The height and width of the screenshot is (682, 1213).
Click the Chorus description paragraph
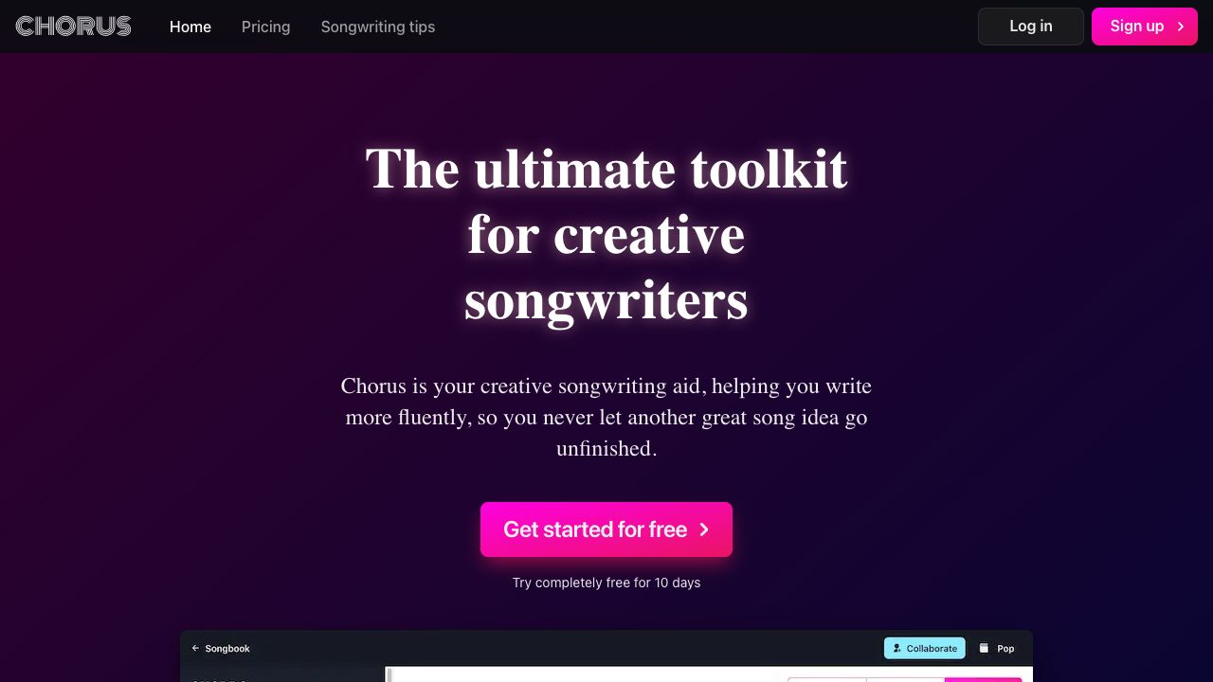click(x=606, y=417)
